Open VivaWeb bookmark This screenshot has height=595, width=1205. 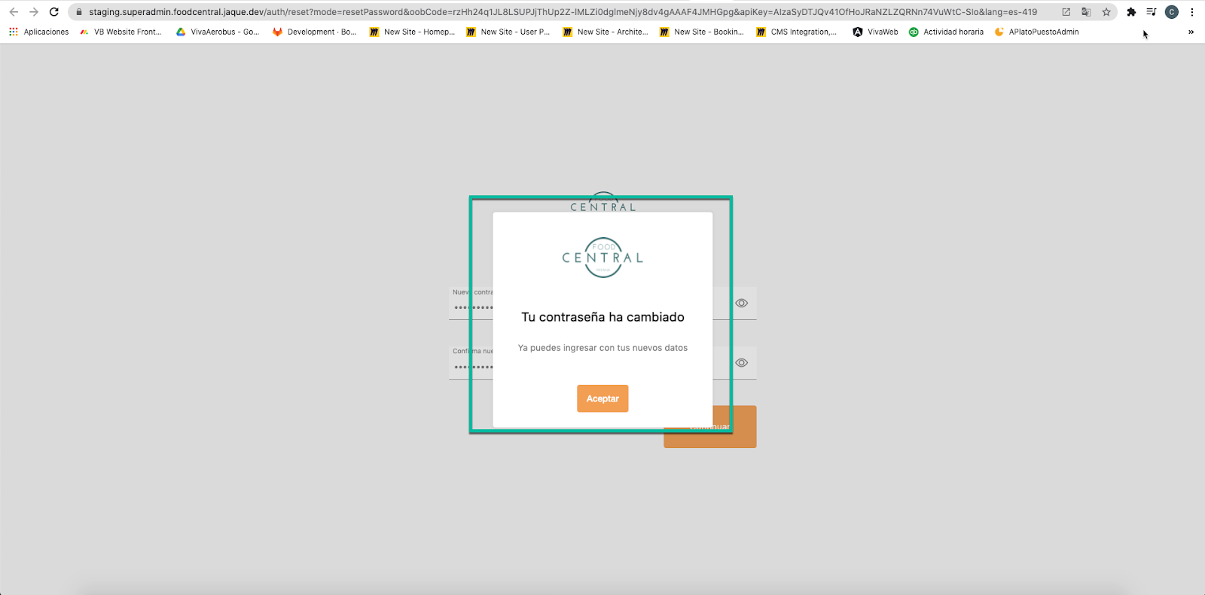[x=876, y=32]
